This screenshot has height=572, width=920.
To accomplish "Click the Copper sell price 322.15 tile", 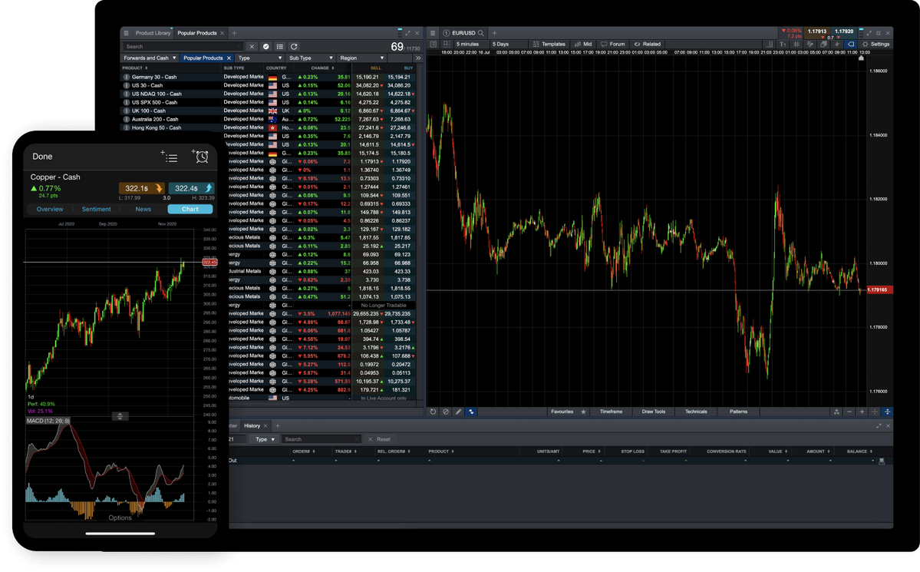I will pyautogui.click(x=141, y=188).
